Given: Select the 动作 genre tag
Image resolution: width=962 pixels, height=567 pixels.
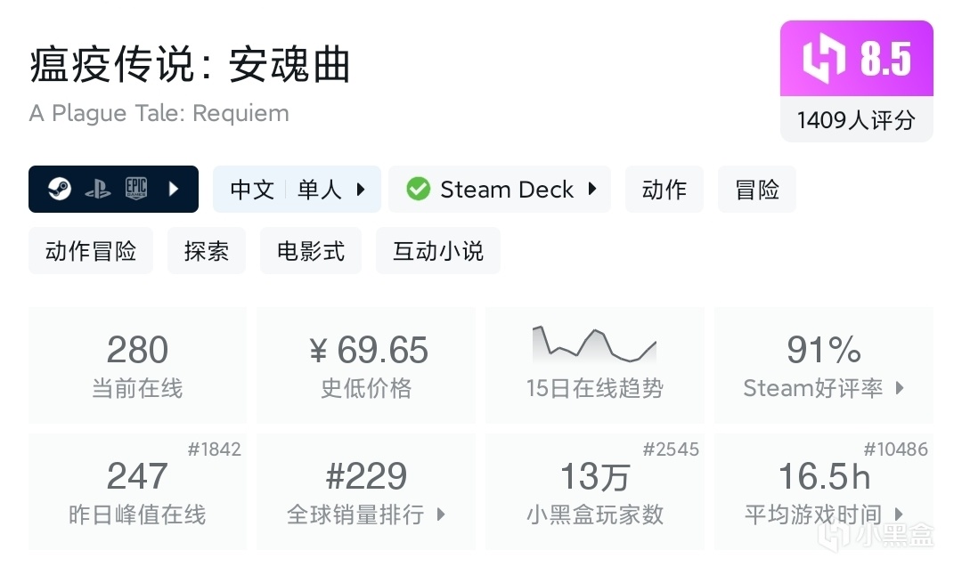Looking at the screenshot, I should 664,190.
